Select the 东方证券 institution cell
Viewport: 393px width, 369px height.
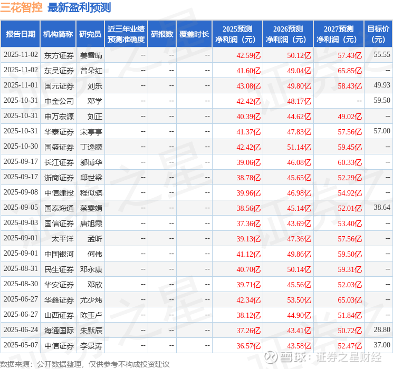click(x=59, y=55)
